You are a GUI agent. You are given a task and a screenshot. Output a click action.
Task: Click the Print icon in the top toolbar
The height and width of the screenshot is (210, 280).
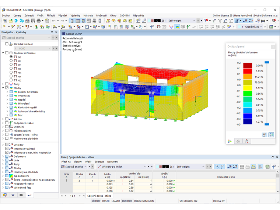click(x=39, y=21)
